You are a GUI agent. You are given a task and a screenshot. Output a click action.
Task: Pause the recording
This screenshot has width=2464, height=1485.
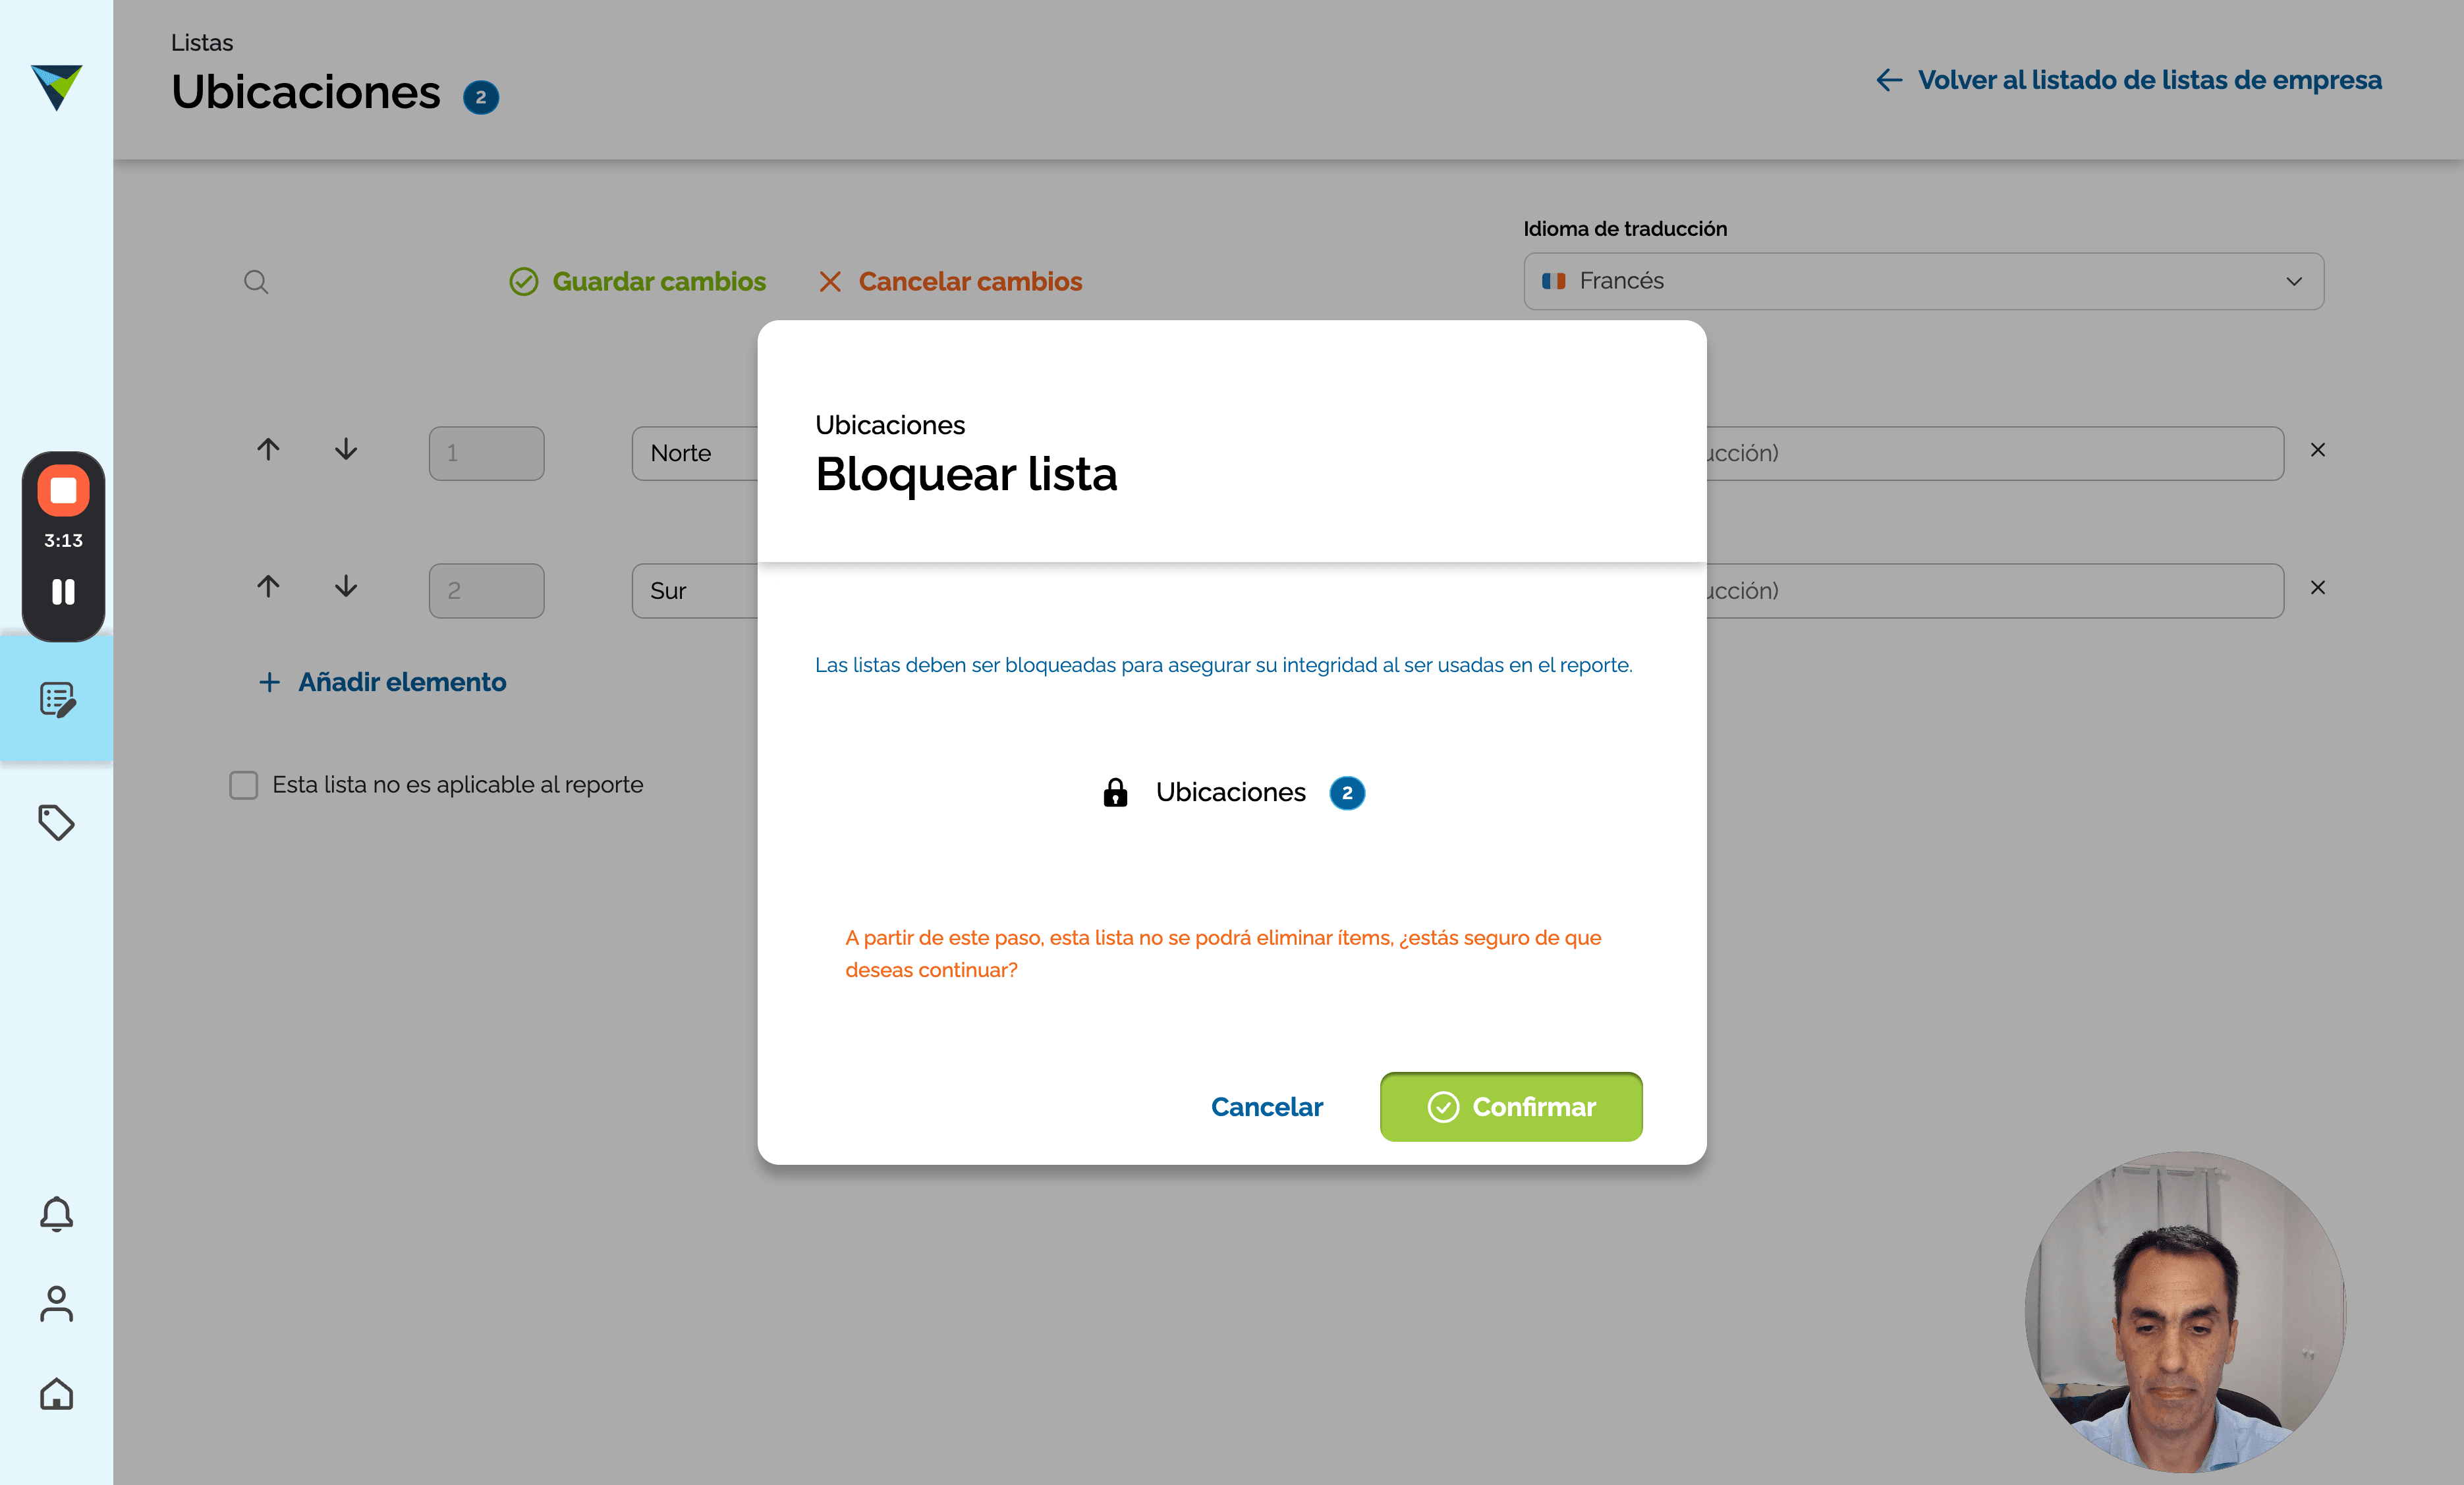63,592
